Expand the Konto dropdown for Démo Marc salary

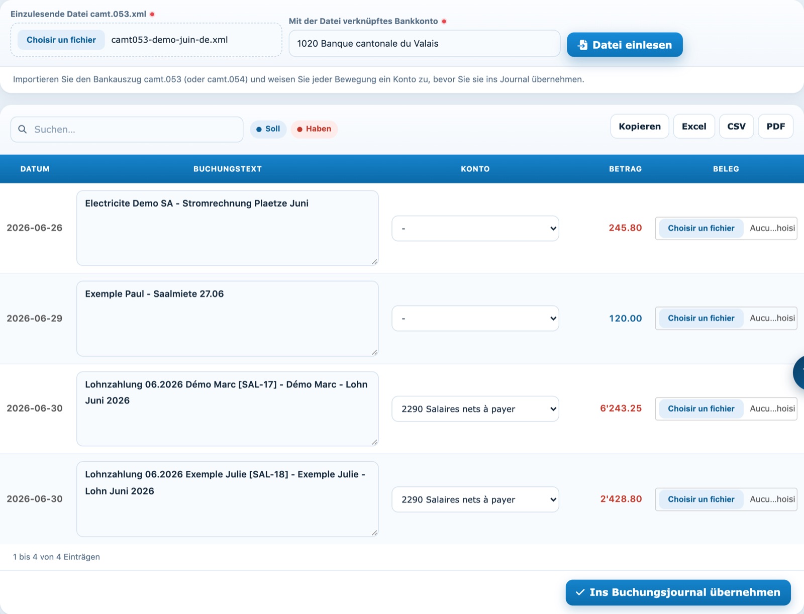coord(475,409)
